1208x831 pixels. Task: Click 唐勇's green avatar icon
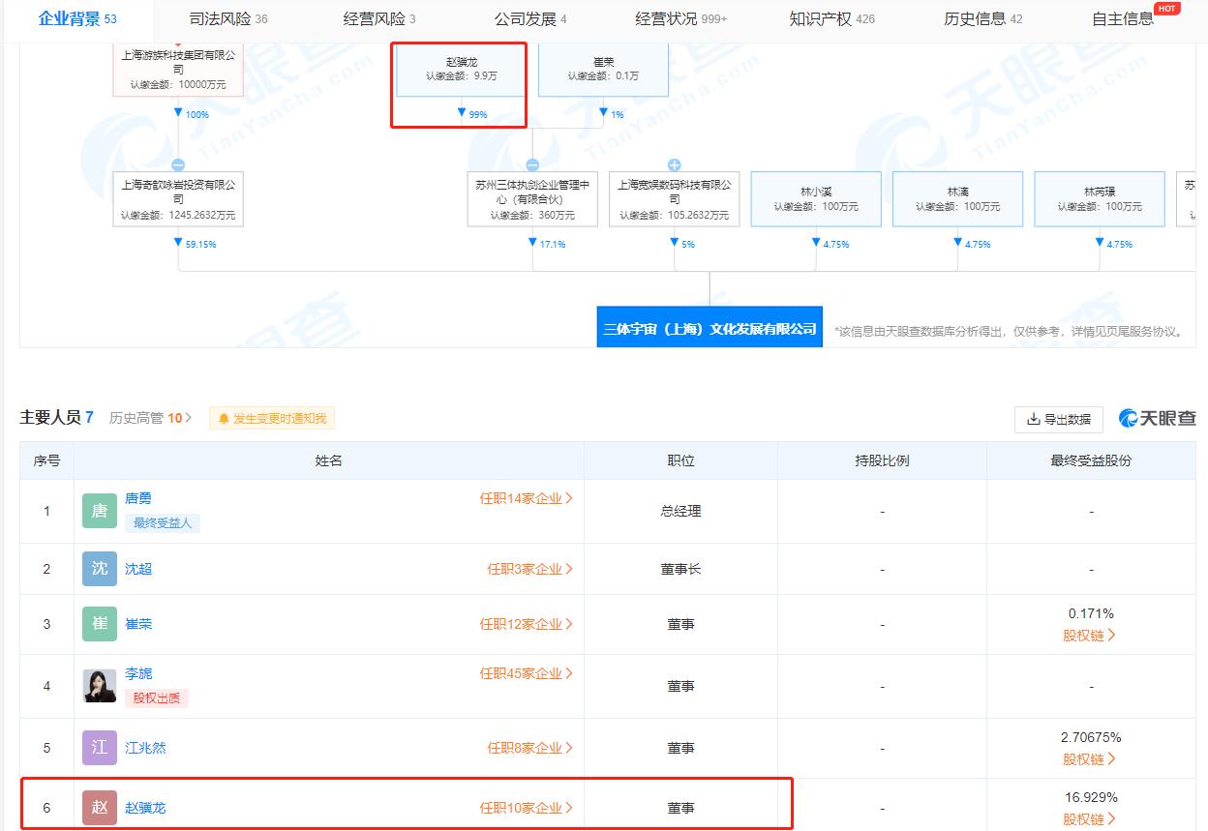point(99,510)
